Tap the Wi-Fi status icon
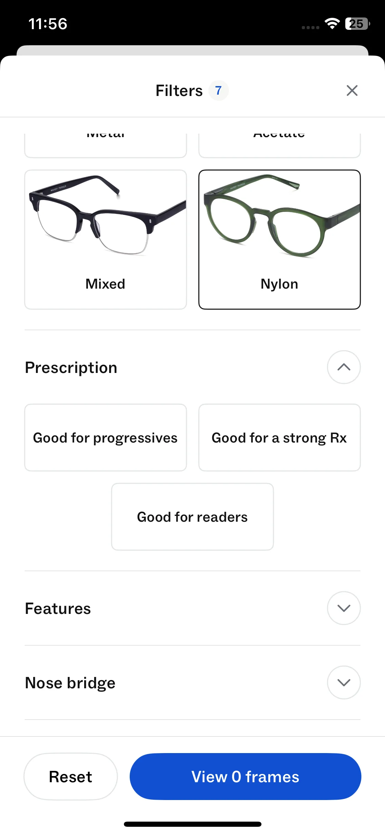Image resolution: width=385 pixels, height=835 pixels. [332, 24]
